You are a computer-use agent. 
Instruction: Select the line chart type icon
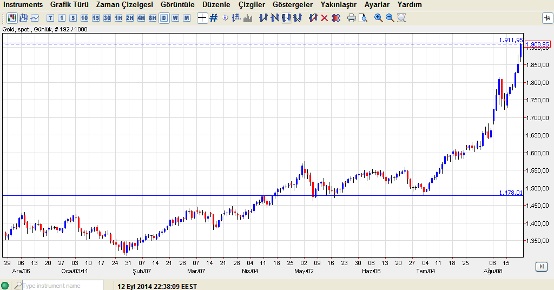pyautogui.click(x=35, y=18)
